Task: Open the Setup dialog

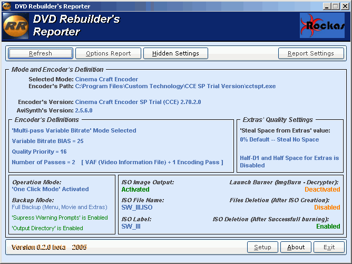Action: [x=262, y=247]
